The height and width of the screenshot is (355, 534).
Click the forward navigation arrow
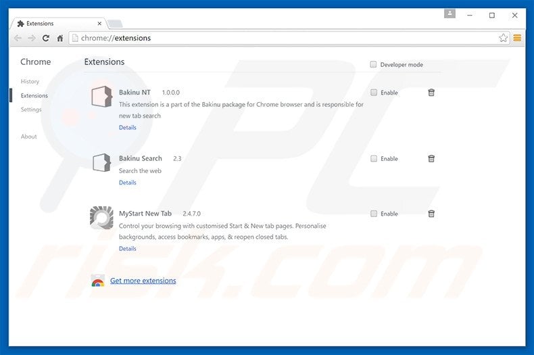pyautogui.click(x=32, y=38)
